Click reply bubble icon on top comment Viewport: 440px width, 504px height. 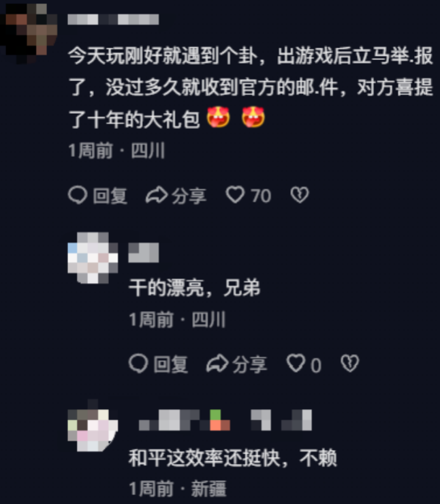tap(78, 195)
